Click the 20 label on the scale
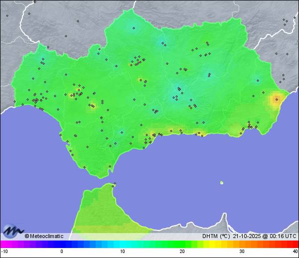Viewport: 299px width, 258px height. [x=182, y=252]
